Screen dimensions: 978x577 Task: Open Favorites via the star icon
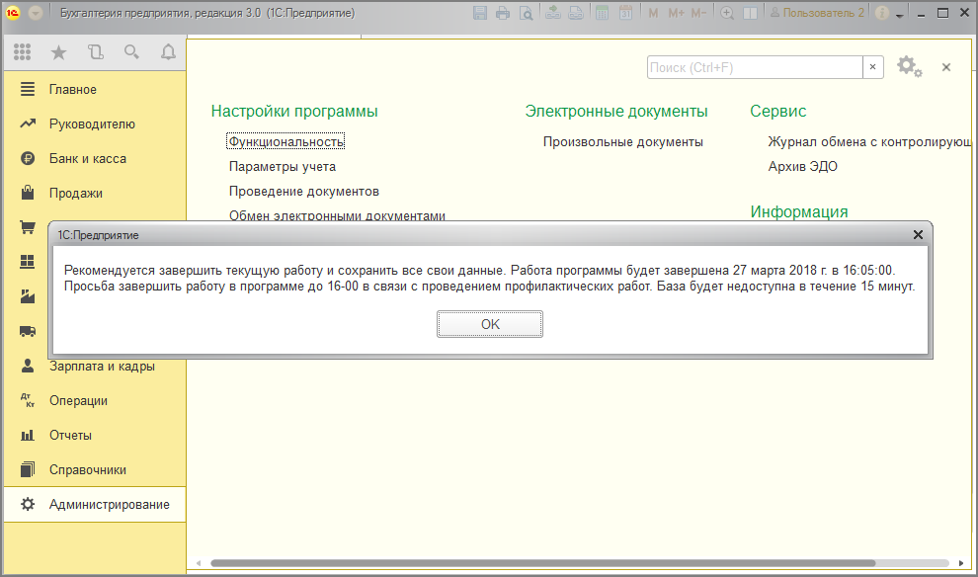tap(58, 52)
